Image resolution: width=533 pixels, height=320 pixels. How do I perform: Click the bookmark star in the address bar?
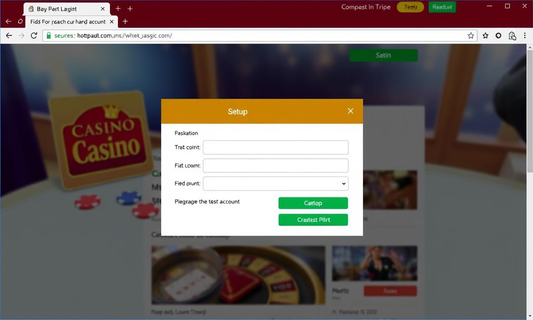[x=471, y=36]
